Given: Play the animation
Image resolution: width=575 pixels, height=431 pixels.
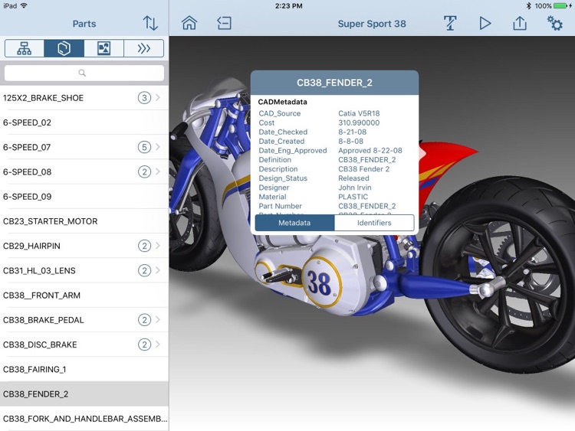Looking at the screenshot, I should click(x=485, y=23).
